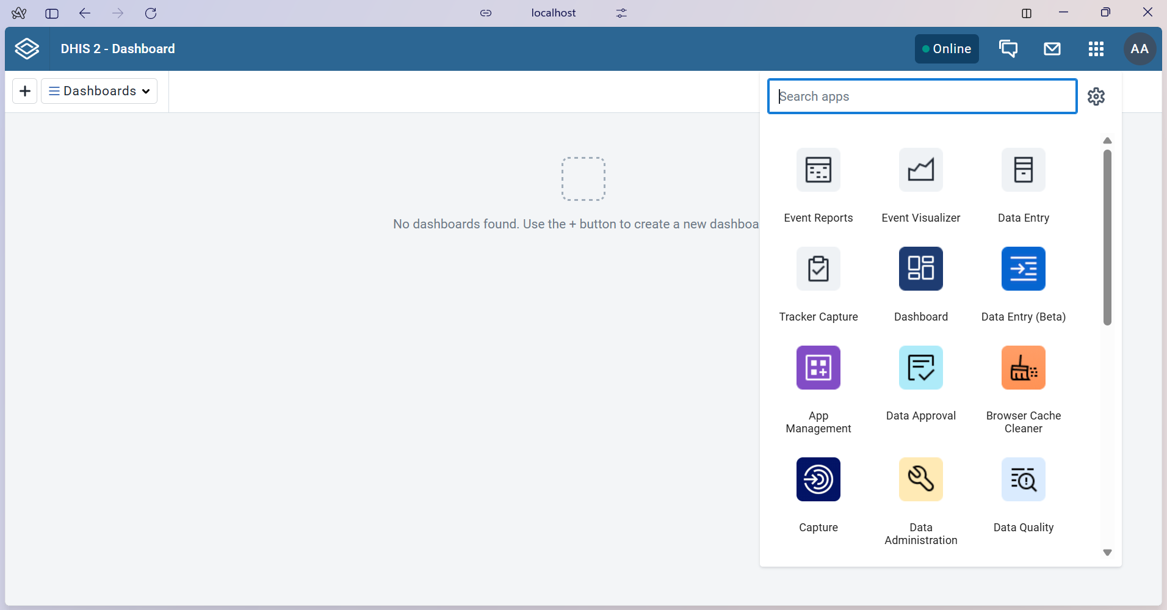The image size is (1167, 610).
Task: Close the apps grid menu
Action: tap(1096, 49)
